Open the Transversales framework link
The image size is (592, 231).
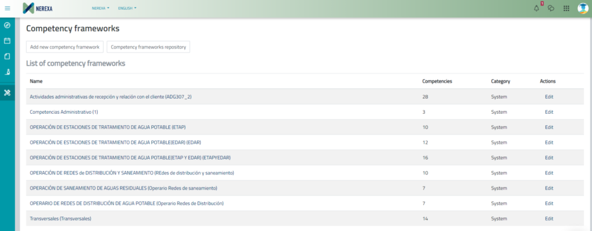tap(61, 218)
